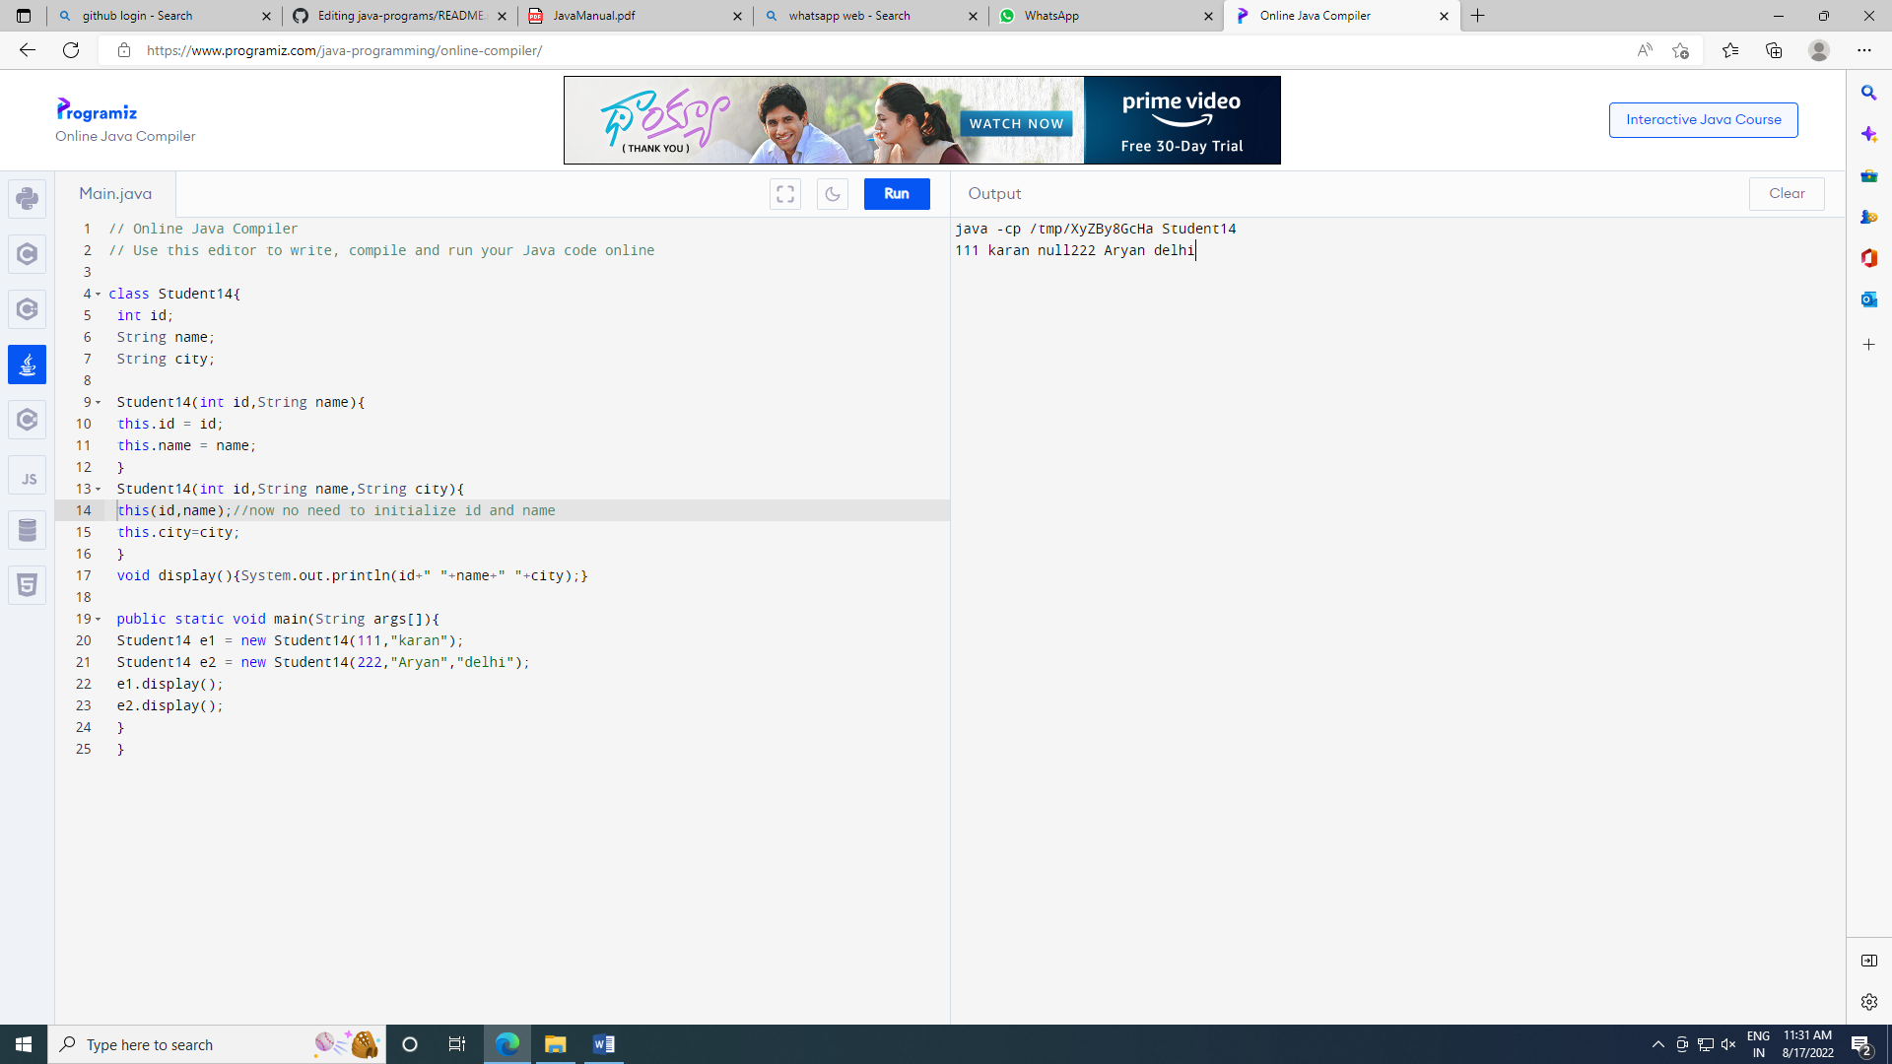The image size is (1892, 1064).
Task: Open a new browser tab
Action: [x=1478, y=16]
